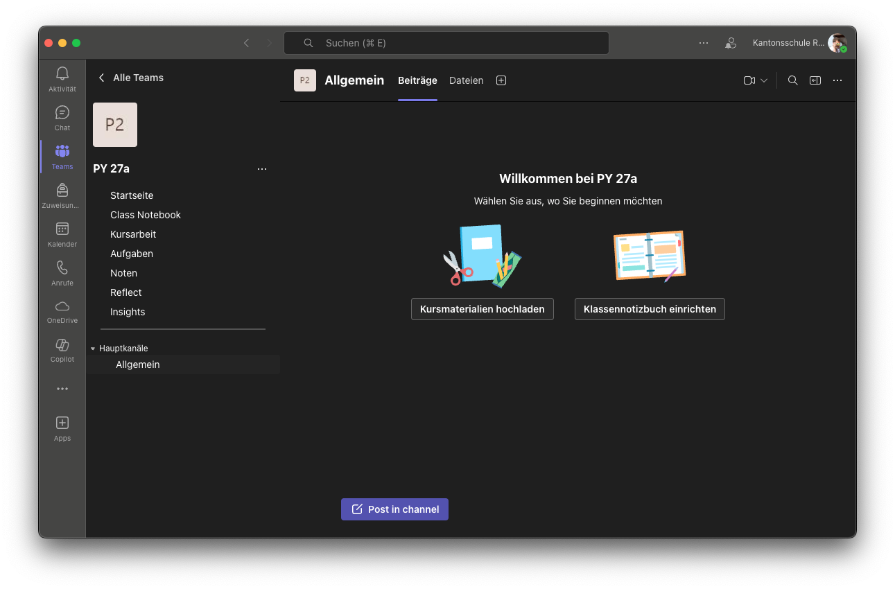Add a tab with plus icon
The height and width of the screenshot is (589, 895).
coord(501,80)
